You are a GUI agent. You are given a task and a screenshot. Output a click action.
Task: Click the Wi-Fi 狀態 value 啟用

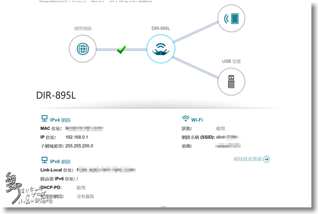tap(221, 128)
